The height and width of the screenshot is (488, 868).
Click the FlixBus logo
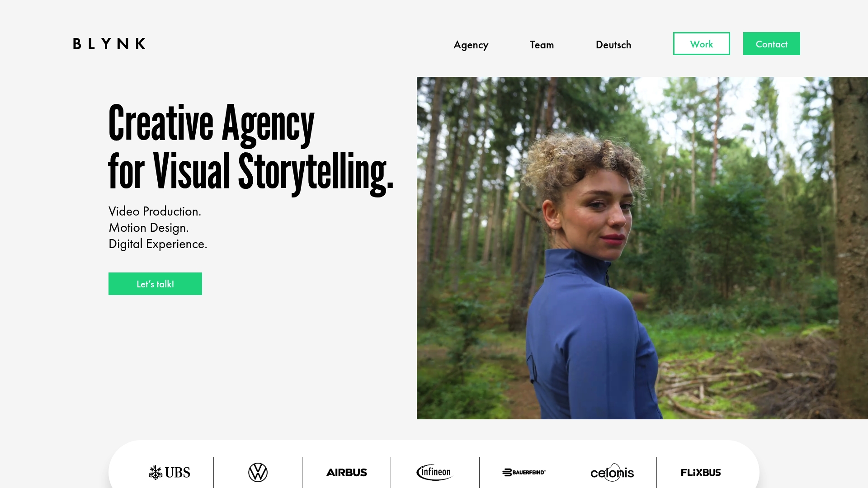tap(701, 472)
